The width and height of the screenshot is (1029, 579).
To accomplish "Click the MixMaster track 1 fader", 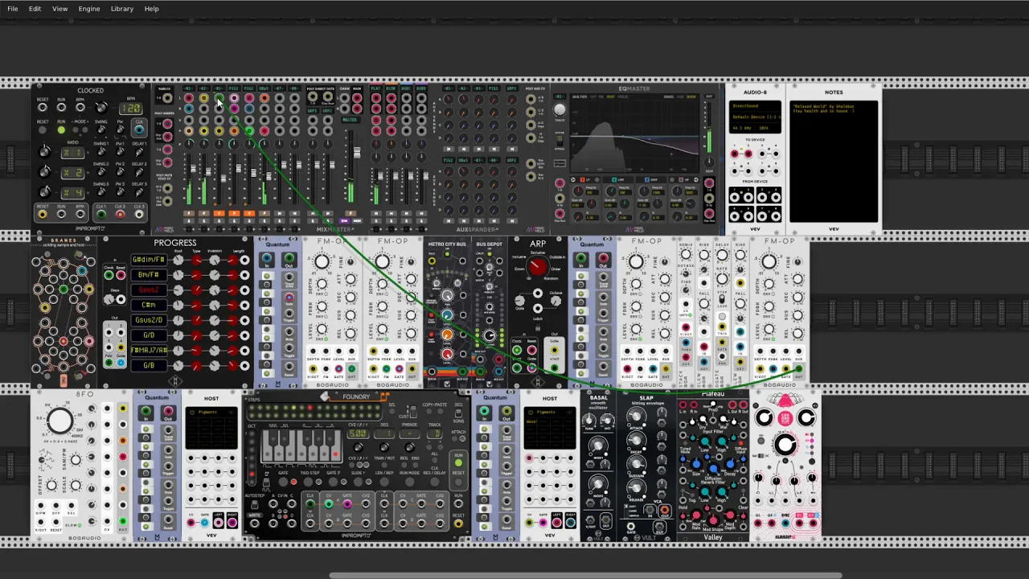I will point(193,168).
